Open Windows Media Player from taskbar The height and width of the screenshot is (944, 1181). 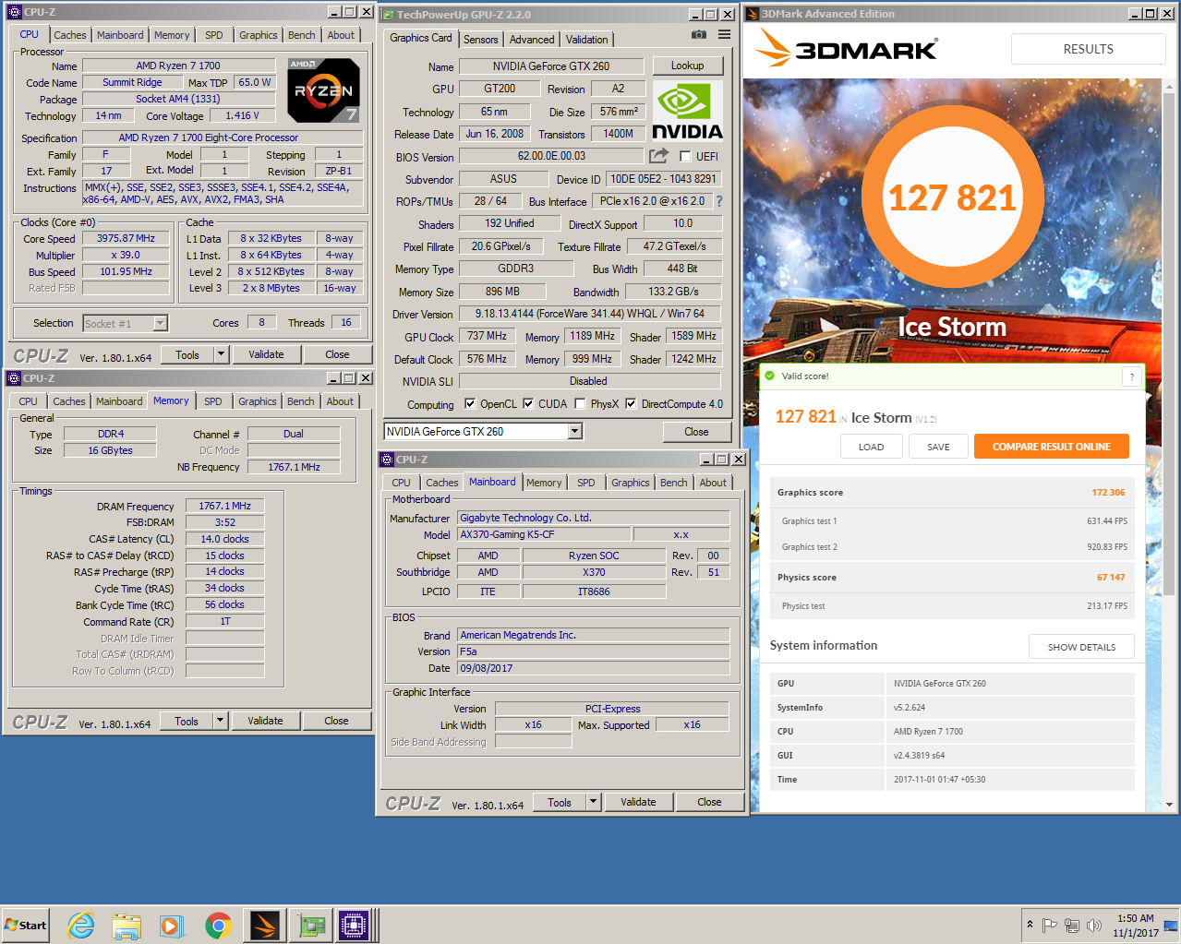point(172,926)
